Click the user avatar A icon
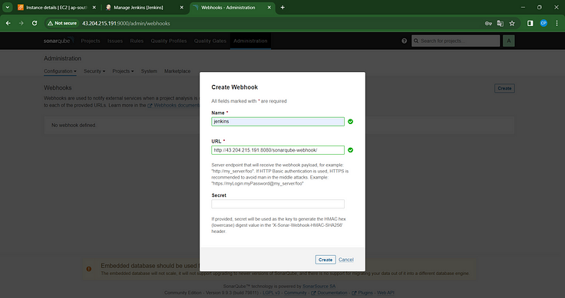565x298 pixels. (509, 41)
